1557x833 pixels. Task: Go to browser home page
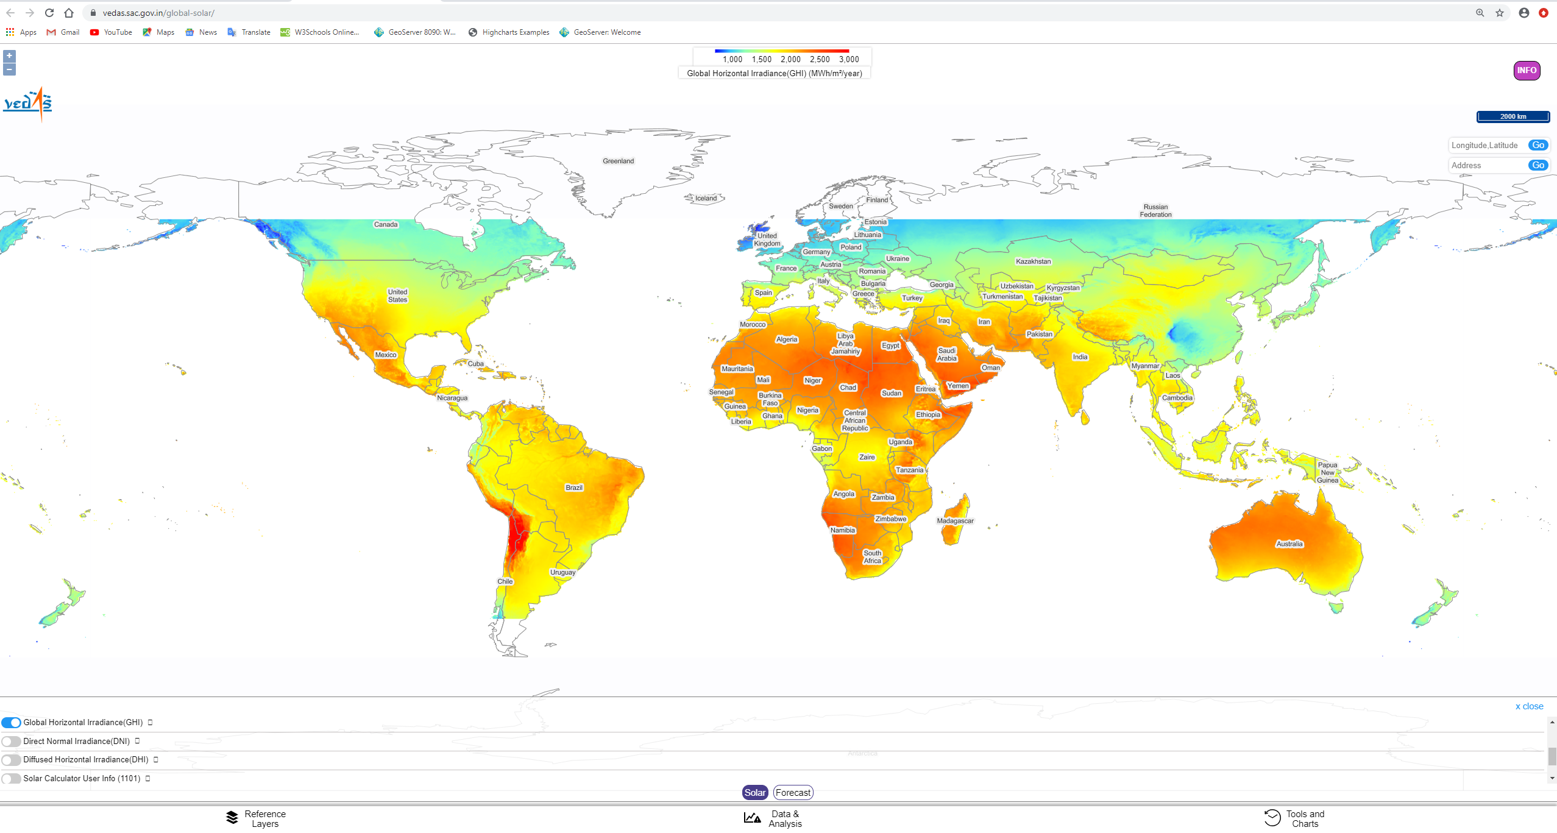(69, 13)
